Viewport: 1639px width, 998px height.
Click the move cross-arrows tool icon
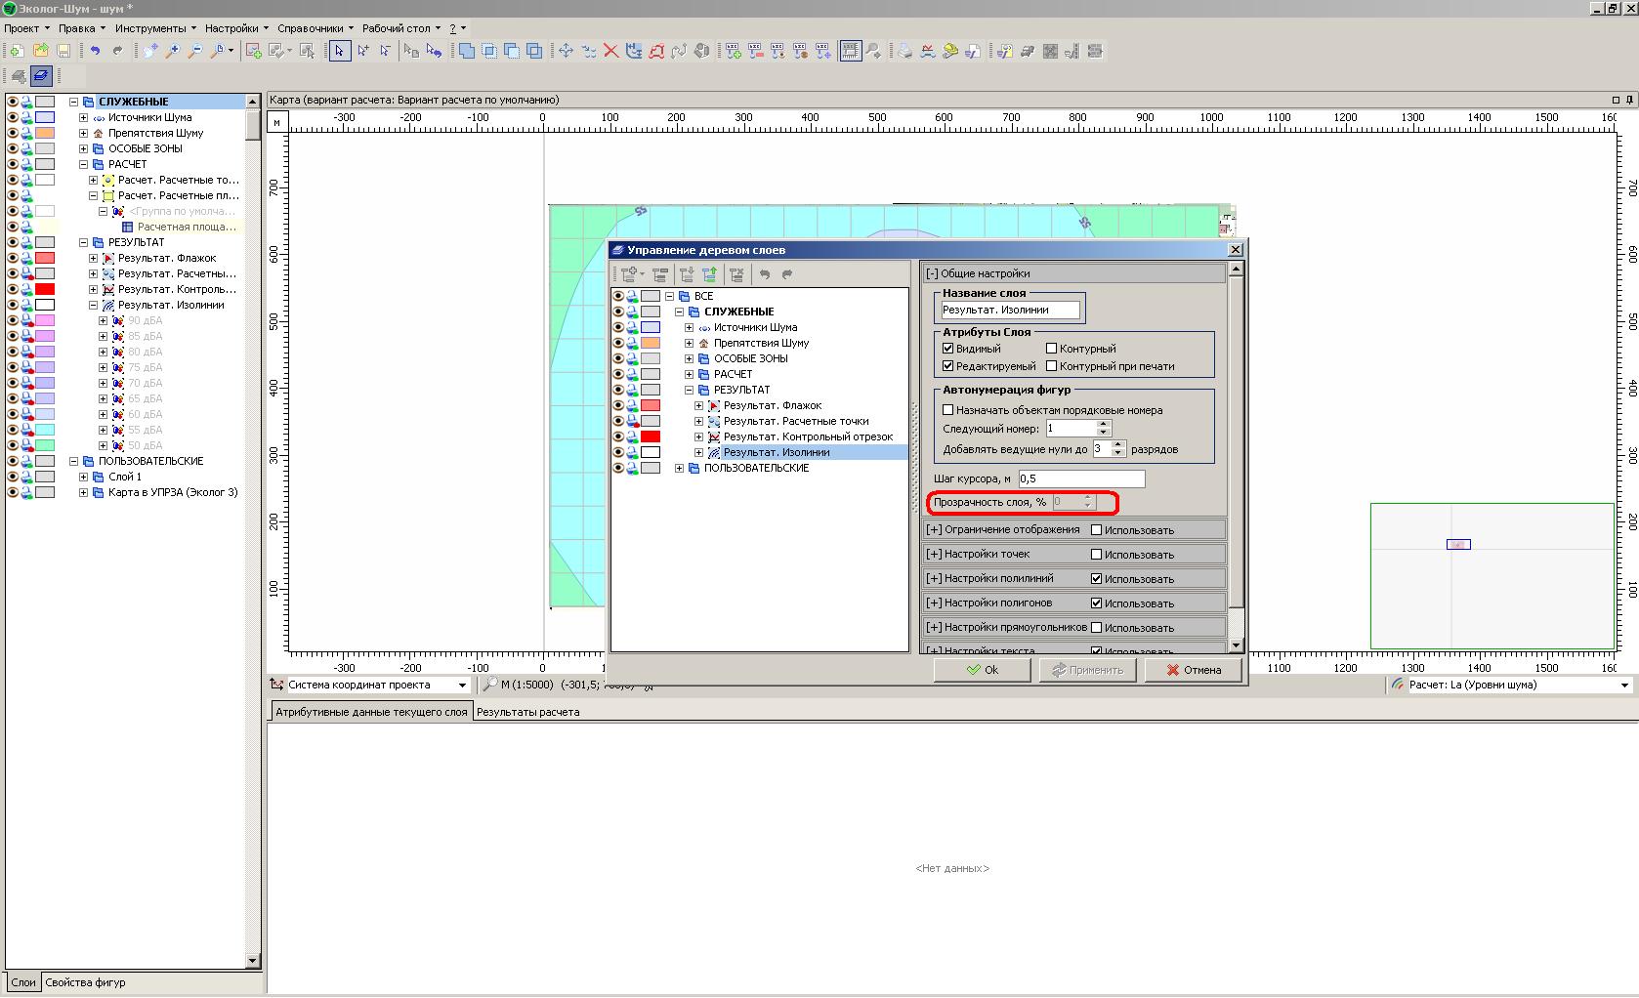566,51
